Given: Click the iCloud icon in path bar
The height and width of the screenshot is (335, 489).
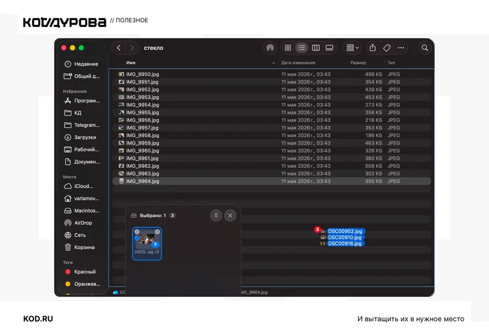Looking at the screenshot, I should pos(116,292).
